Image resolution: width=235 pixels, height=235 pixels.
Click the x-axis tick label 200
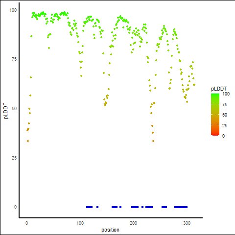point(133,223)
